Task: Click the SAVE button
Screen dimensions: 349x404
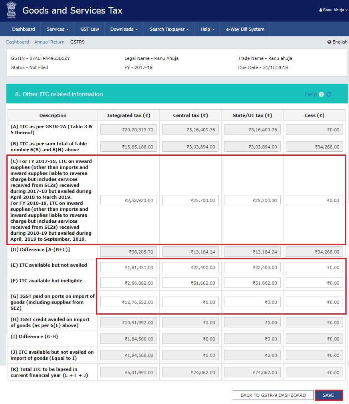Action: (329, 395)
